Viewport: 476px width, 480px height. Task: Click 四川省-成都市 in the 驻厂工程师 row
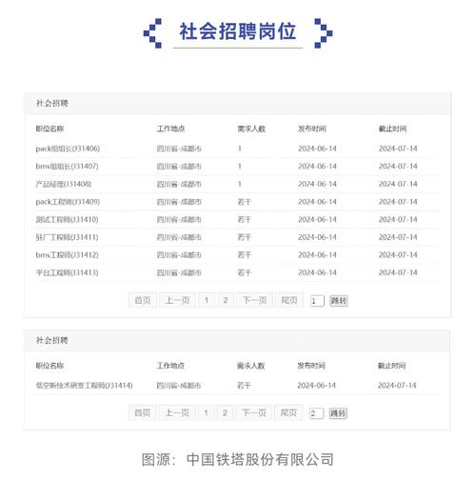[x=179, y=237]
